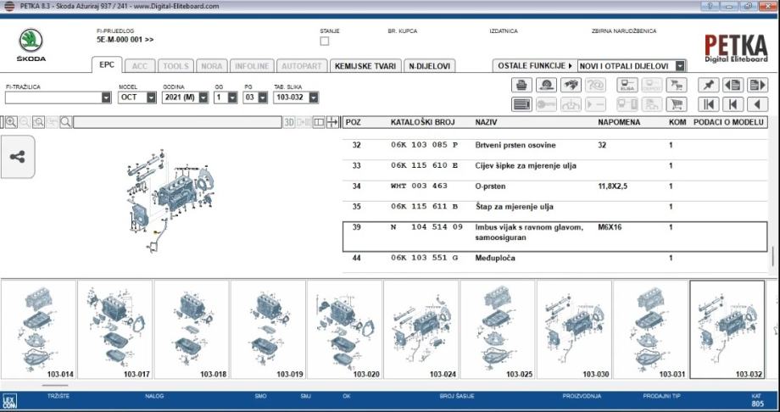The width and height of the screenshot is (780, 412).
Task: Toggle the STANJE checkbox
Action: click(325, 42)
